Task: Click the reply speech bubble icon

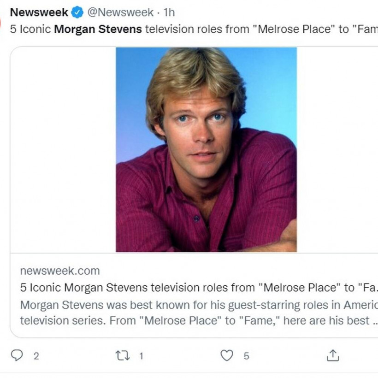Action: pos(17,355)
